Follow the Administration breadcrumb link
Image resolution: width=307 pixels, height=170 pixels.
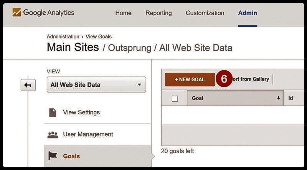(63, 36)
